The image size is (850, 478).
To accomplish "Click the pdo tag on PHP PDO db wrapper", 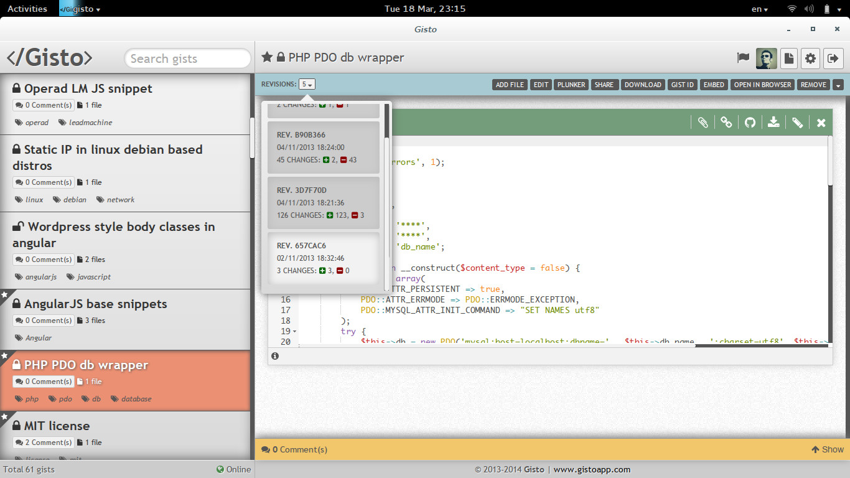I will point(60,399).
